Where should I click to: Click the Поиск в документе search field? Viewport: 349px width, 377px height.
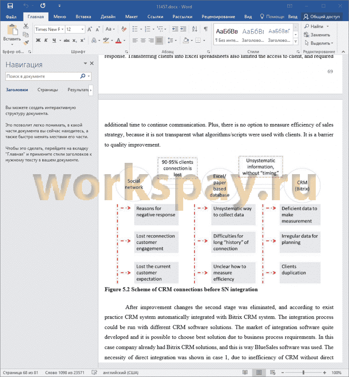click(x=42, y=76)
